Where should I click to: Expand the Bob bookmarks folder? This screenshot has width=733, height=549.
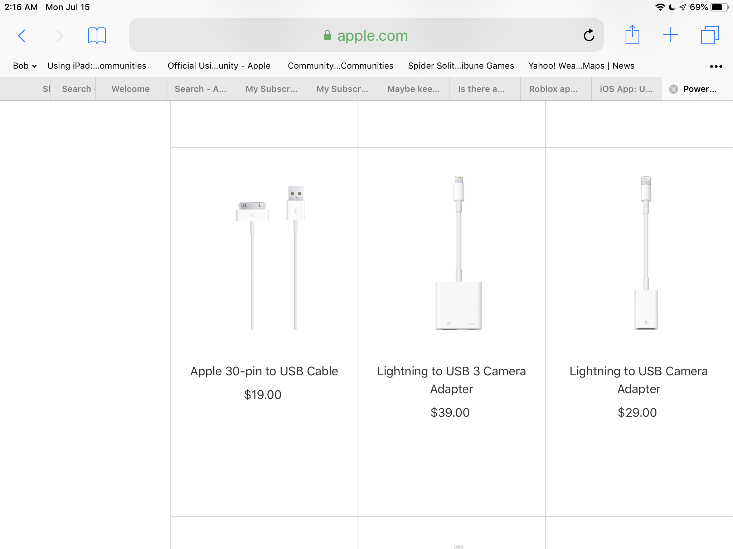click(x=24, y=66)
